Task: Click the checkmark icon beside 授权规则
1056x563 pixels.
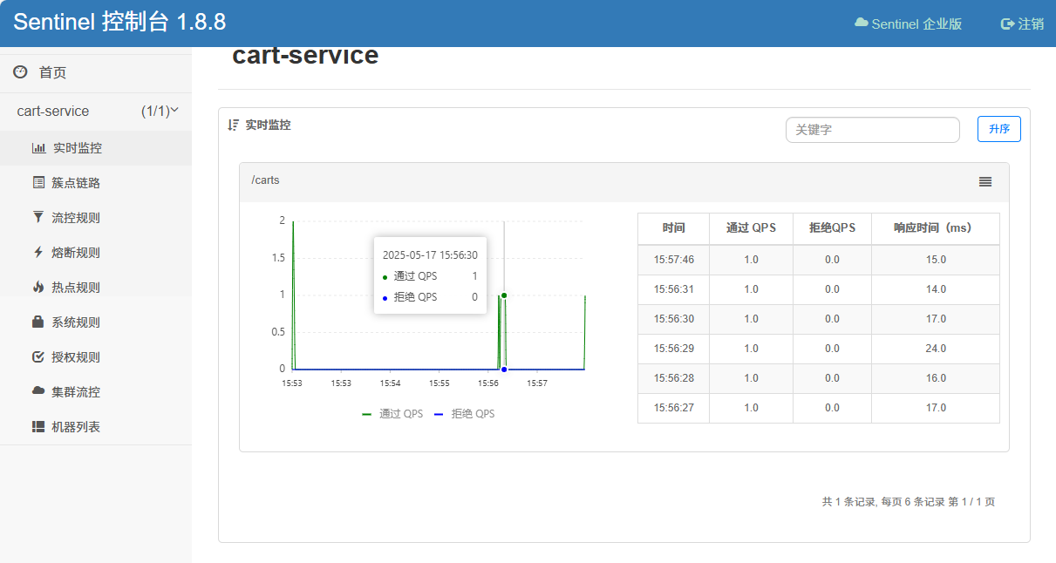Action: coord(38,357)
